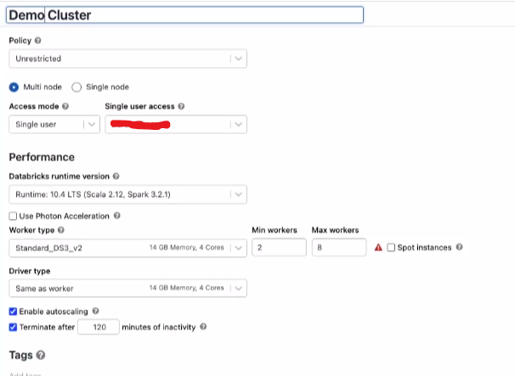Expand the Worker type Standard_DS3_v2 dropdown
The width and height of the screenshot is (515, 376).
pyautogui.click(x=127, y=248)
